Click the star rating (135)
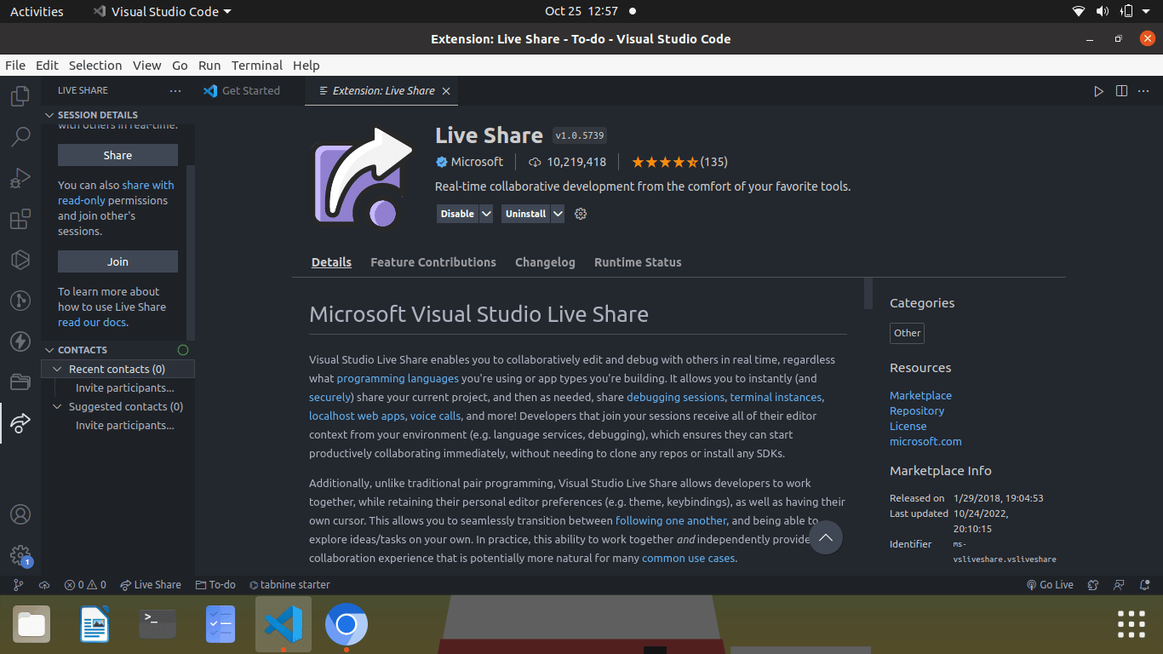 coord(679,162)
